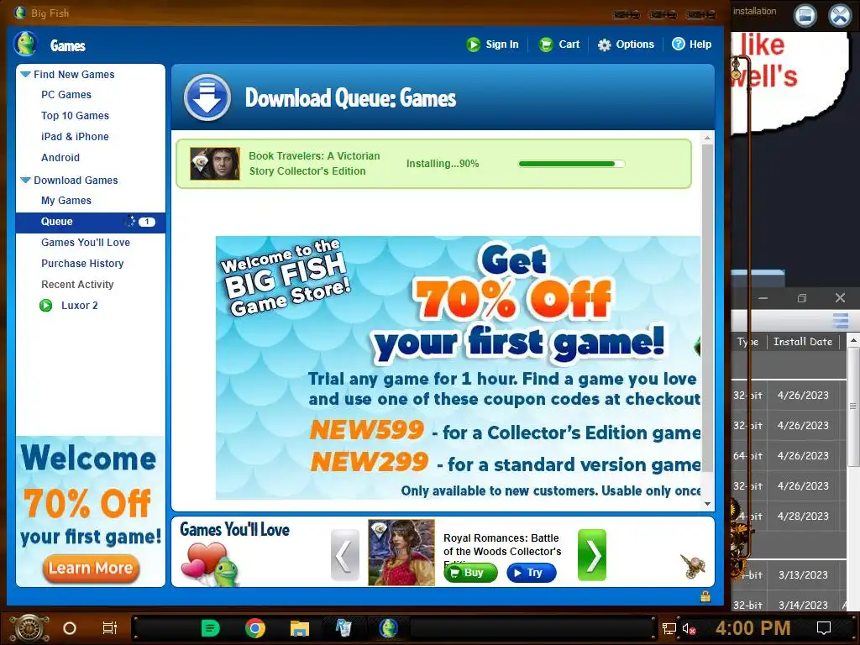Open the notification center icon
860x645 pixels.
[824, 628]
